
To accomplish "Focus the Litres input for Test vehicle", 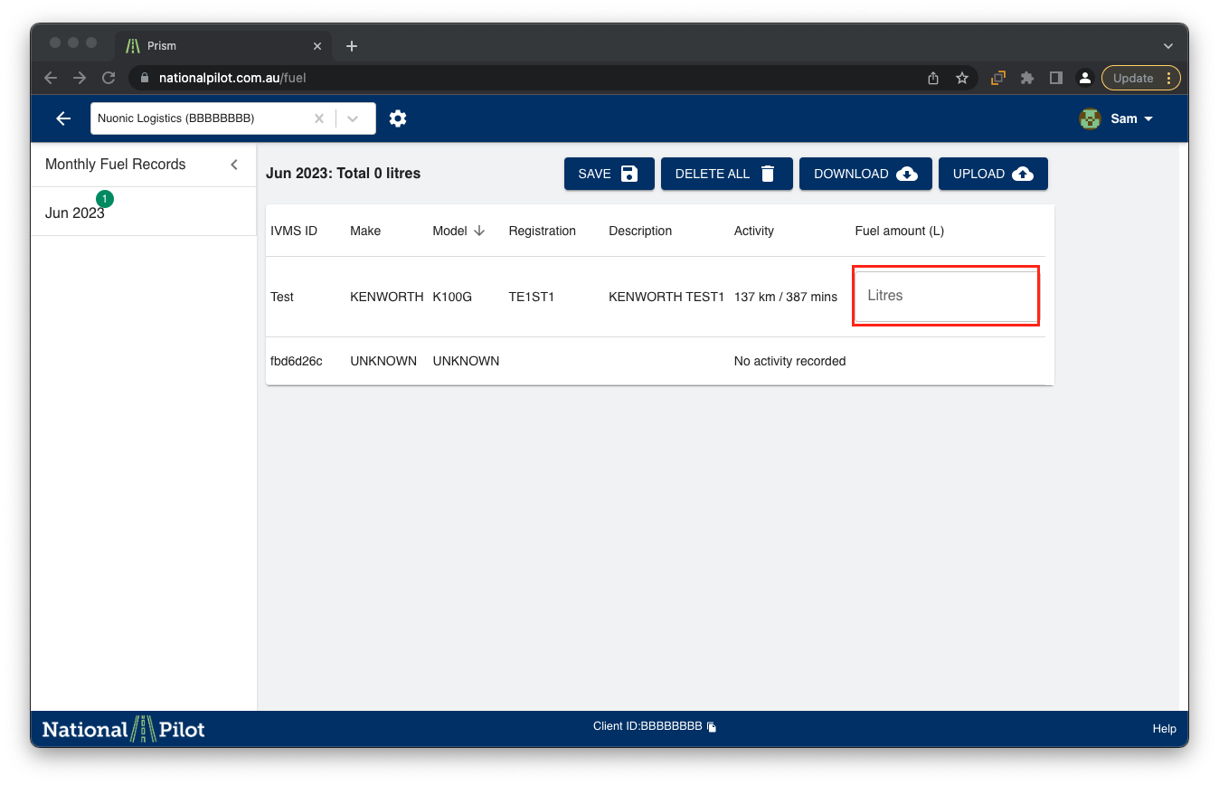I will pyautogui.click(x=945, y=296).
